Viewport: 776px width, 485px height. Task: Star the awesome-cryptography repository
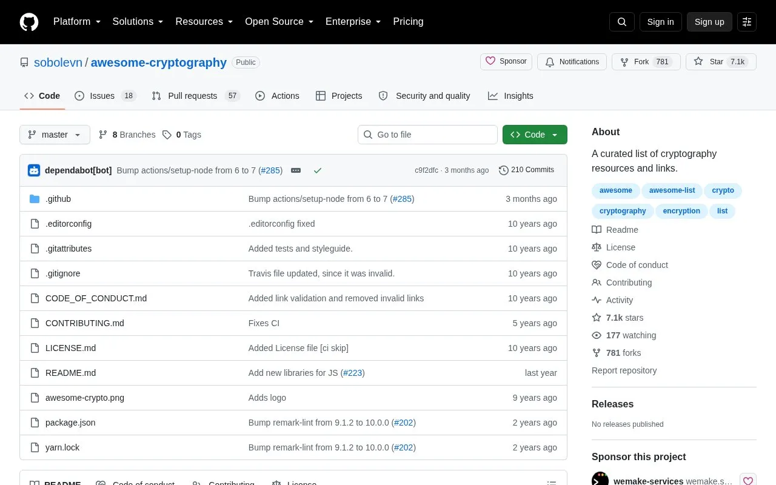(x=721, y=62)
